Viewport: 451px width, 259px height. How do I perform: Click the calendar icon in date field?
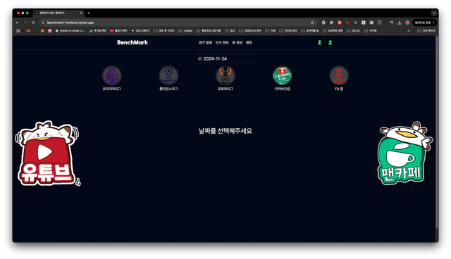[200, 59]
